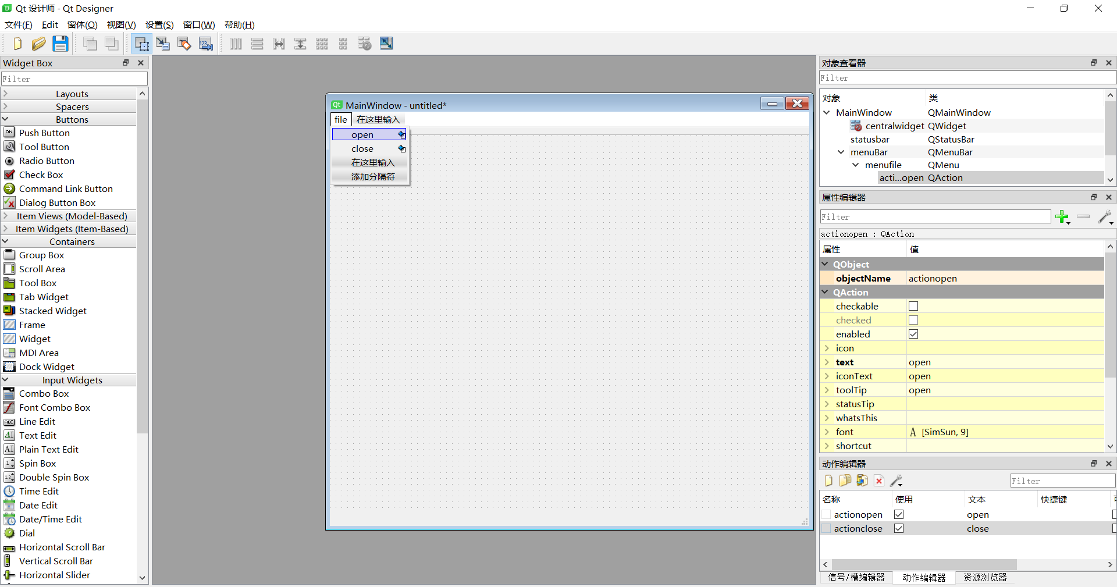
Task: Open the 帮助(H) menu
Action: [240, 24]
